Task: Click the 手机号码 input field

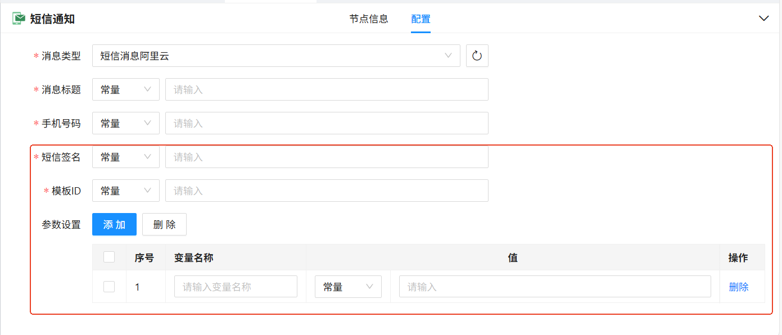Action: coord(326,123)
